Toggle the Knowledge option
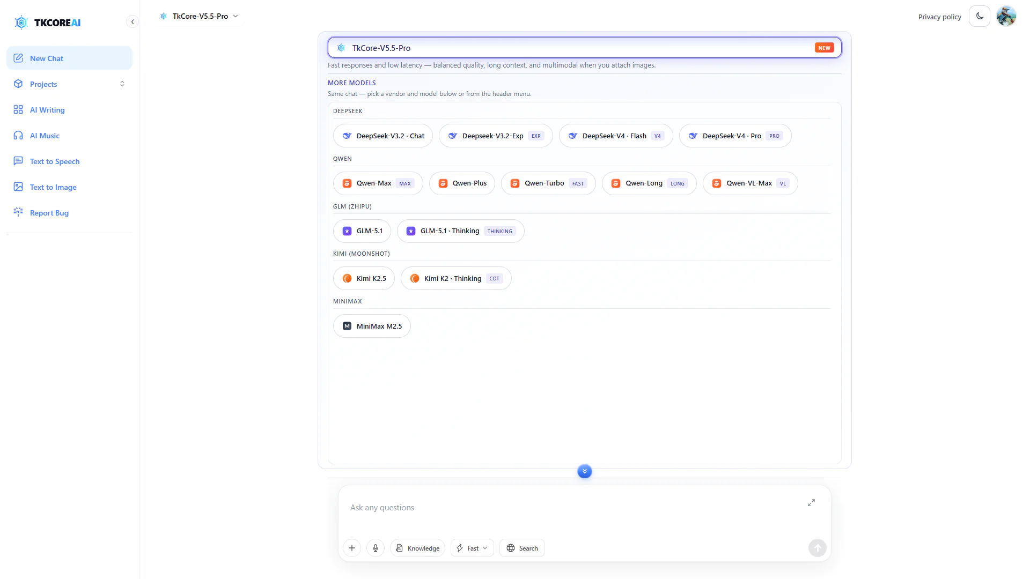Screen dimensions: 1030x579 point(417,548)
